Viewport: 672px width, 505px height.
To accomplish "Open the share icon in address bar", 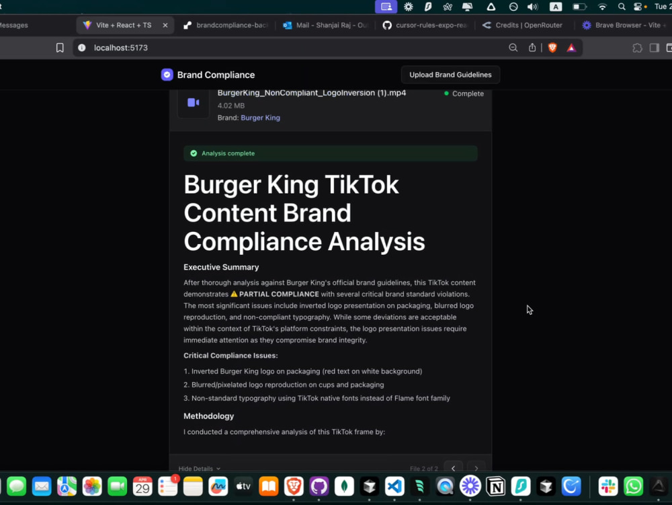I will click(532, 48).
